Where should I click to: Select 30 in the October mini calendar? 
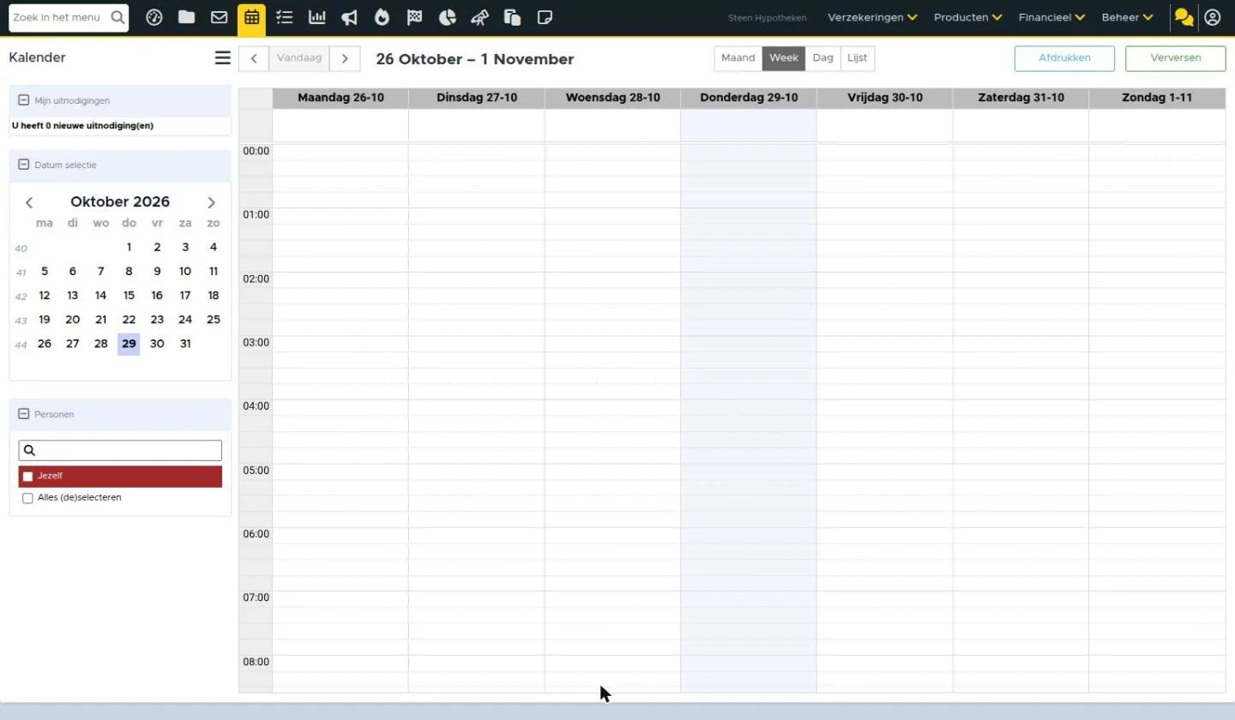pos(157,344)
